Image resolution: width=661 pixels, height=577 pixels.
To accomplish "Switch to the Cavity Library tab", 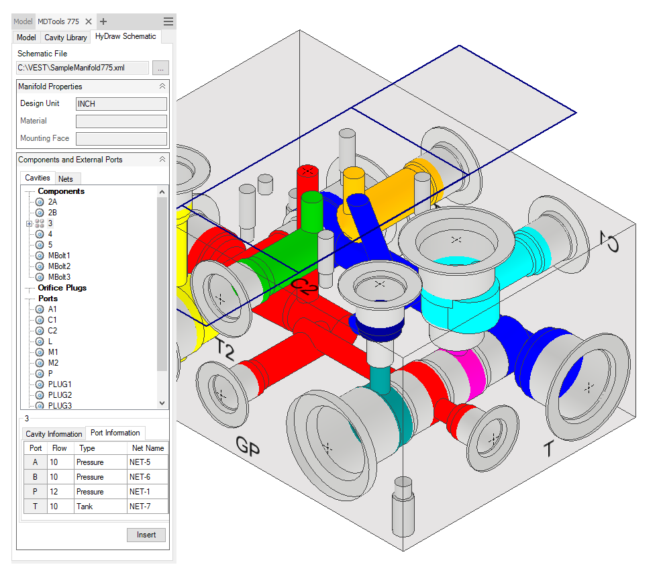I will pos(66,38).
